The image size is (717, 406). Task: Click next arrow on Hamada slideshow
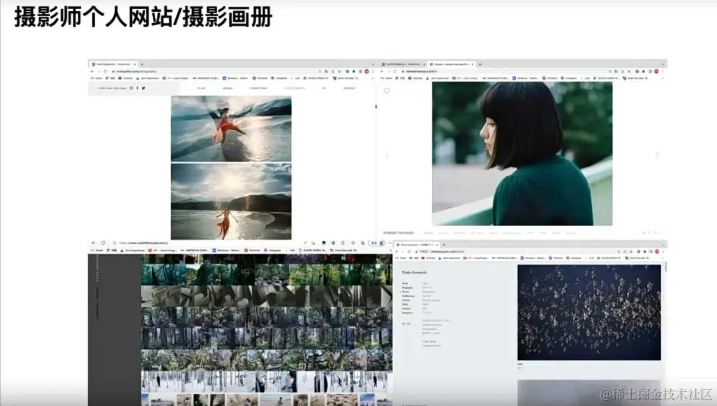(657, 156)
